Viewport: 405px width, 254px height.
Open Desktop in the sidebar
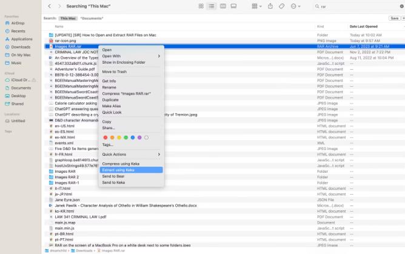click(x=18, y=96)
